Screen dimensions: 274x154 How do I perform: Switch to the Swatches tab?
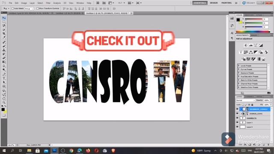(249, 15)
